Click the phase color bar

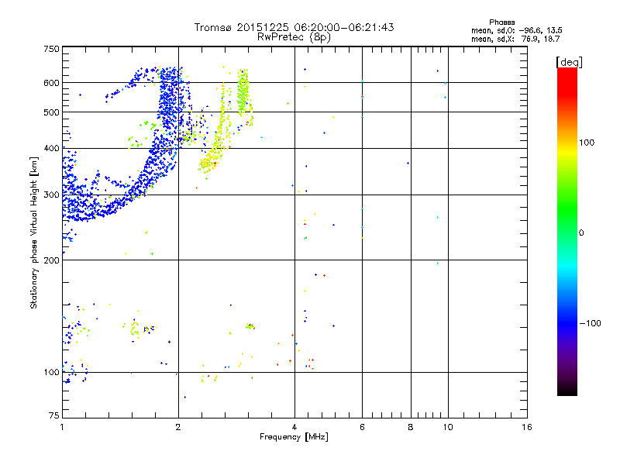pos(567,231)
